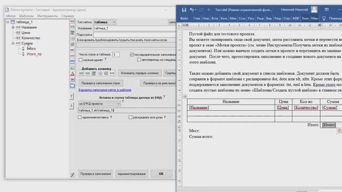Click the user account avatar in Word
This screenshot has height=192, width=342.
pos(314,10)
